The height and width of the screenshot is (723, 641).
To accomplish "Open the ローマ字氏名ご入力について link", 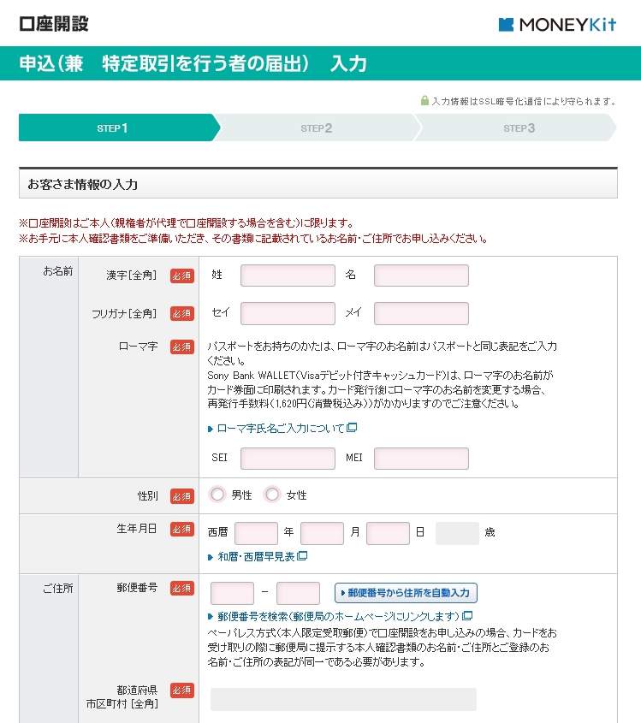I will tap(281, 429).
